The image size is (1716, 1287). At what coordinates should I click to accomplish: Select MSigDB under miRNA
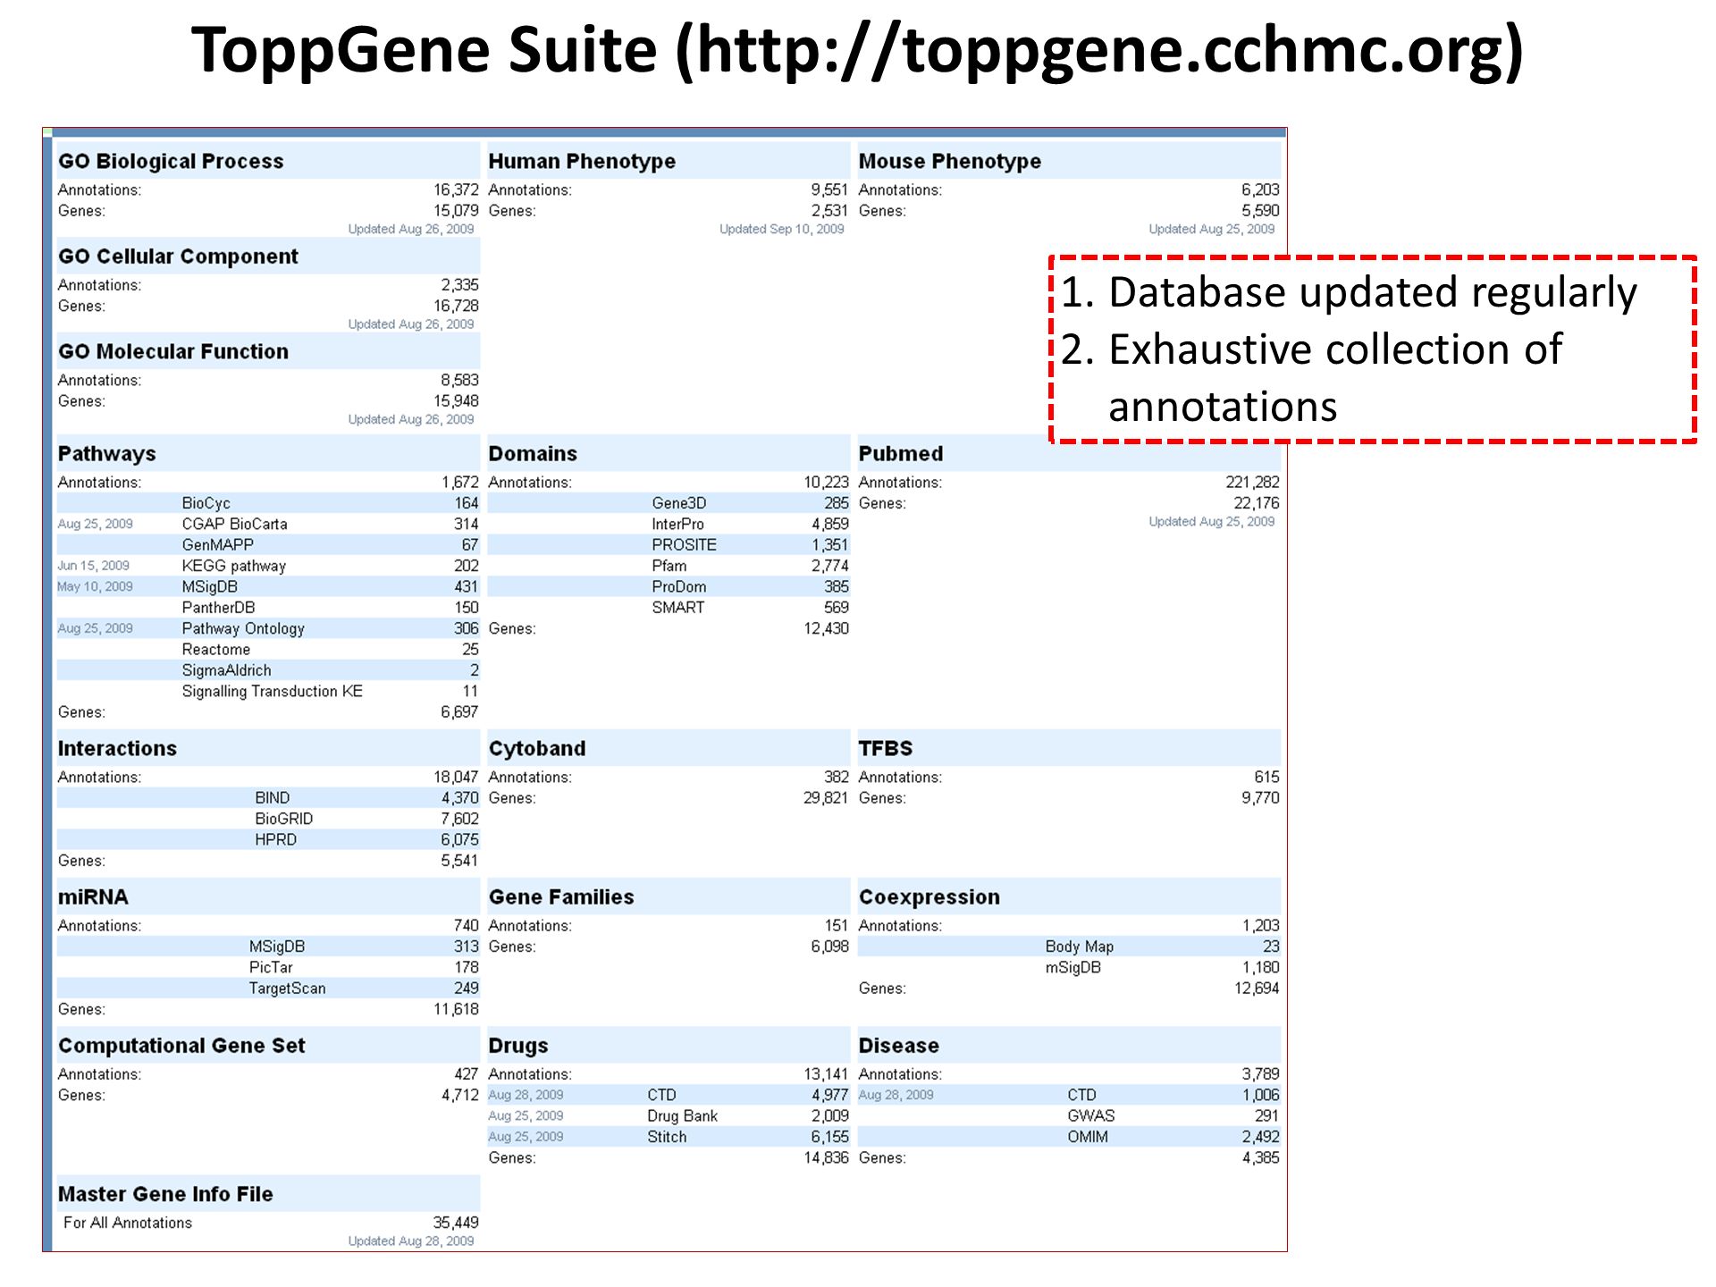coord(268,946)
